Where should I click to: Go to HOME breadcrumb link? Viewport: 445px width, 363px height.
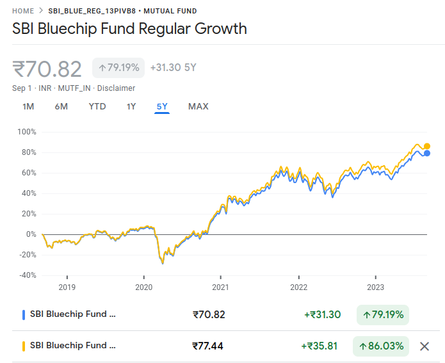pos(23,11)
